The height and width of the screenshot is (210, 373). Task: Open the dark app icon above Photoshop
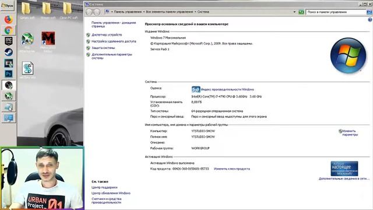(9, 63)
